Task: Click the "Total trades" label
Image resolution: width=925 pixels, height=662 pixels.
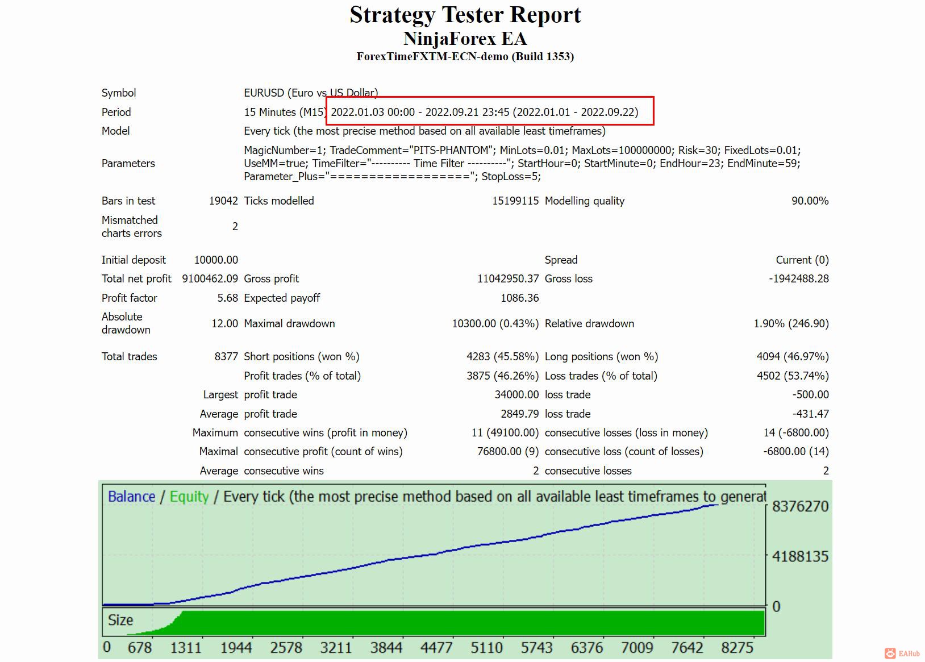Action: [x=130, y=356]
